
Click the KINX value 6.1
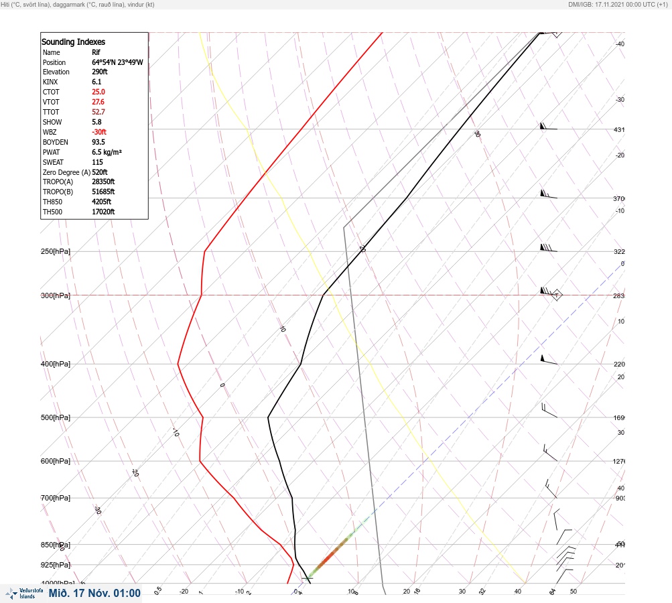tap(96, 82)
